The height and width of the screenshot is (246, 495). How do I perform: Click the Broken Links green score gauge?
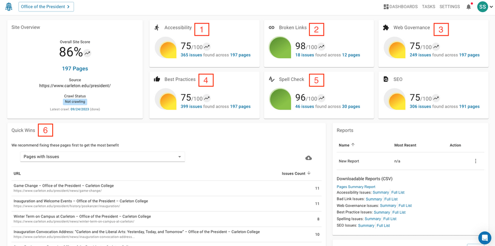281,48
